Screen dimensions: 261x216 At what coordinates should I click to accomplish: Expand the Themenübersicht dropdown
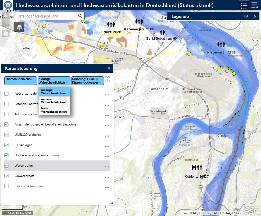click(x=21, y=81)
